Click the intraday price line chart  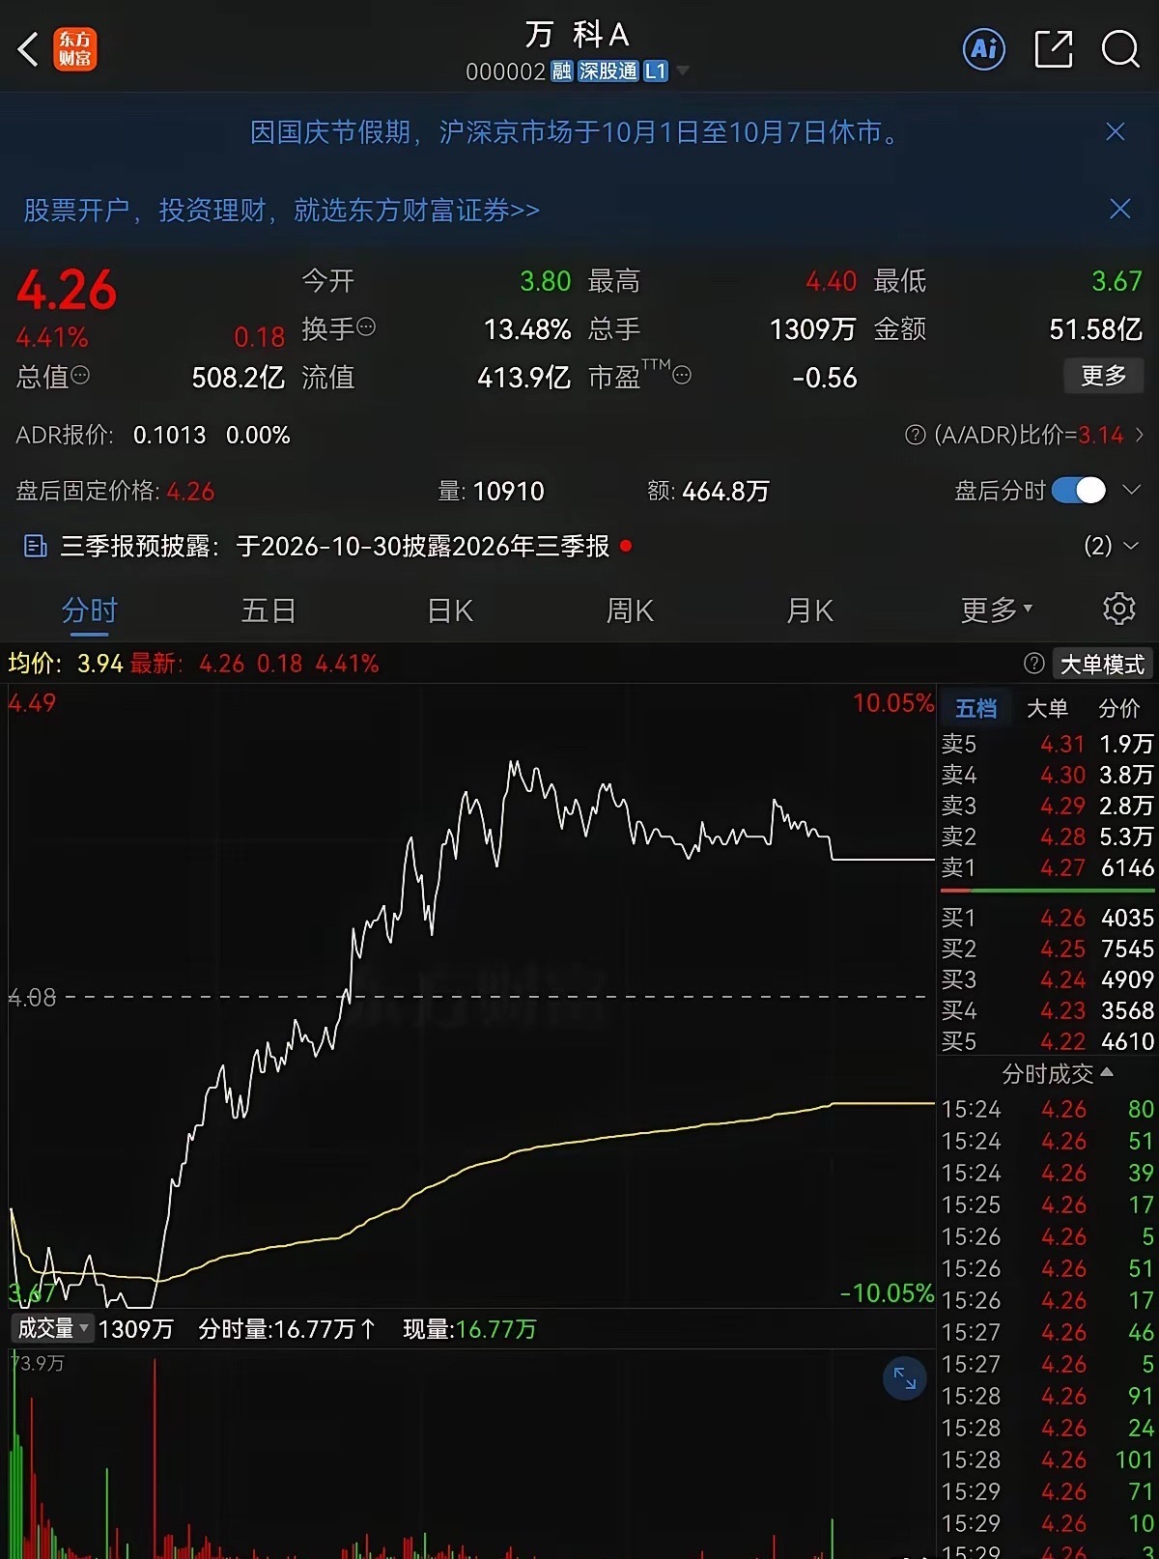coord(471,996)
